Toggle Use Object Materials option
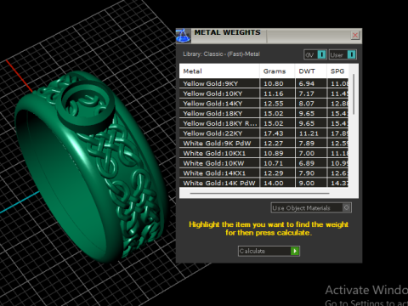 [x=311, y=207]
